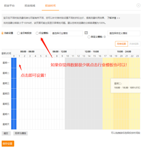The width and height of the screenshot is (141, 151).
Task: Select the 全日制投放 radio option
Action: pyautogui.click(x=18, y=33)
